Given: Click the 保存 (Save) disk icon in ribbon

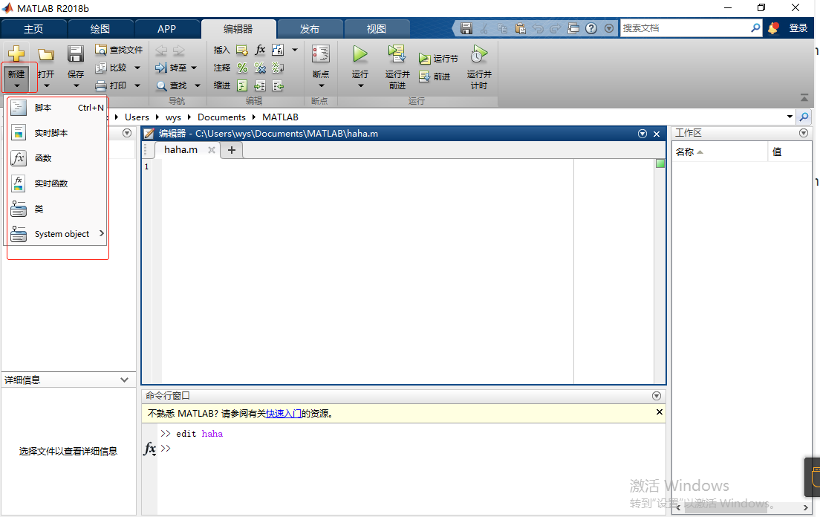Looking at the screenshot, I should point(76,53).
